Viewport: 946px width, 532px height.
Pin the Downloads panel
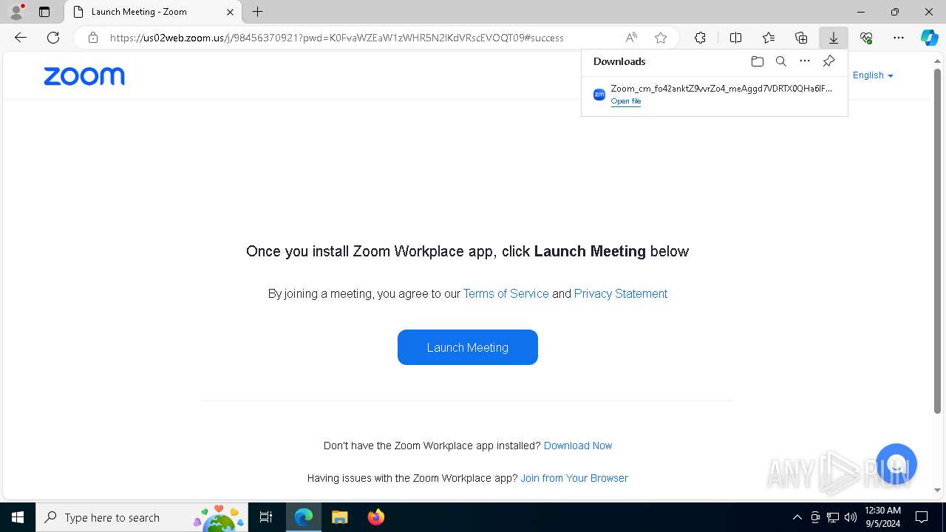tap(828, 61)
